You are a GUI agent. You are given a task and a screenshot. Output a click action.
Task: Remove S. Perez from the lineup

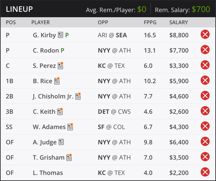(205, 65)
